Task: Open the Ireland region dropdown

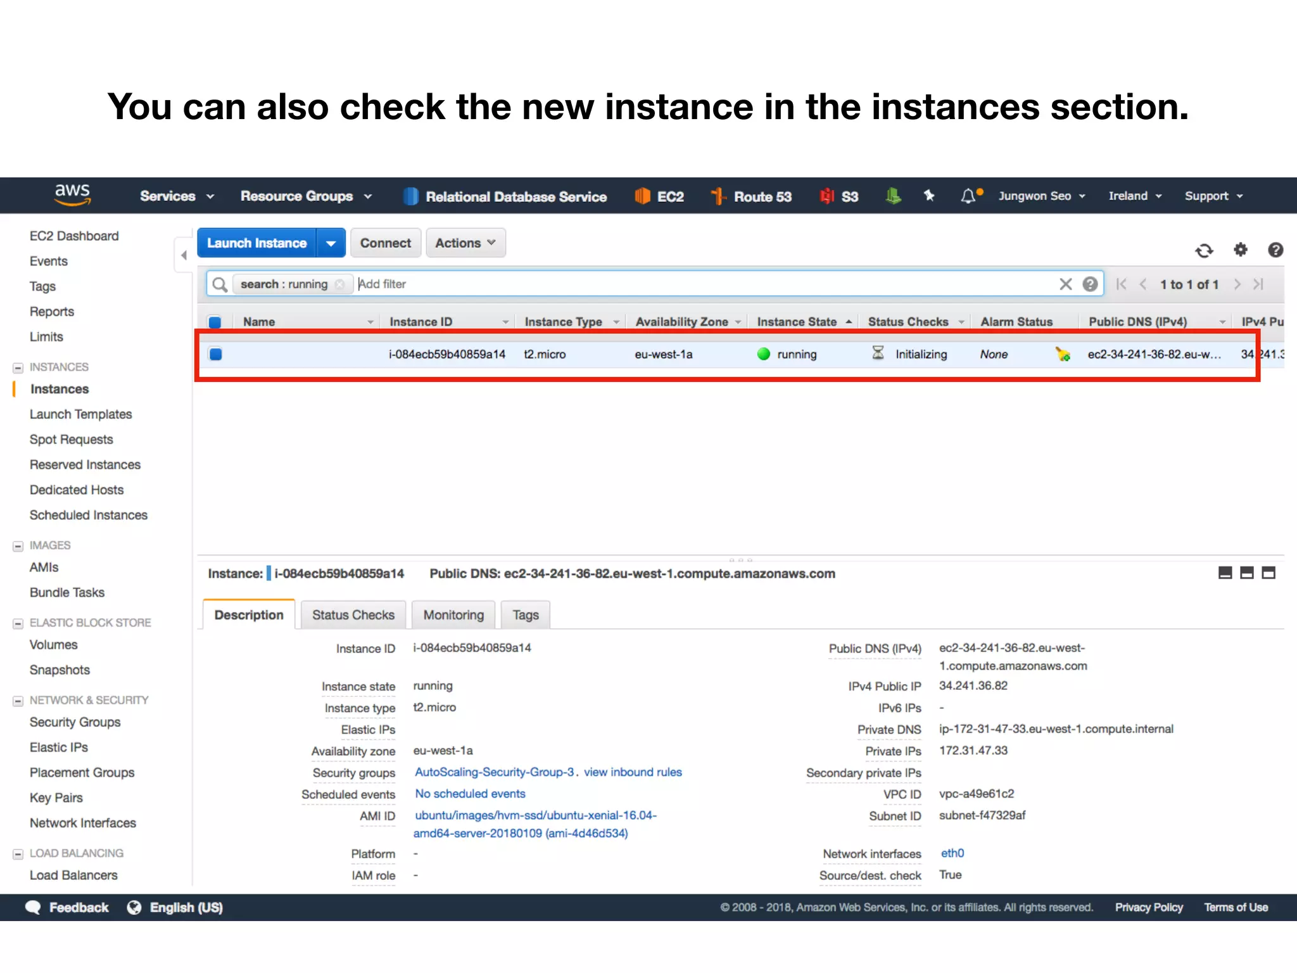Action: pos(1135,196)
